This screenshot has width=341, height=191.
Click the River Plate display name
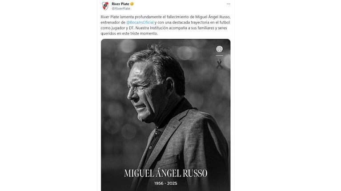(x=120, y=4)
